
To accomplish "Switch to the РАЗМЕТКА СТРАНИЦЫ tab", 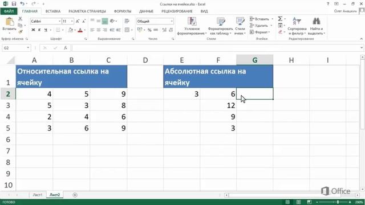I will (87, 11).
